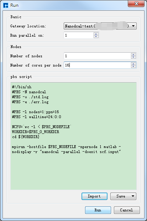Click the 'pbs script' group title
The width and height of the screenshot is (147, 221).
[21, 77]
